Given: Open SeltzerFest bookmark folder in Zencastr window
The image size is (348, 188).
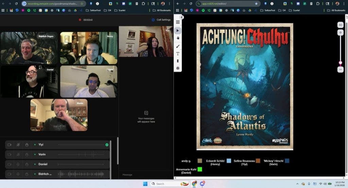Looking at the screenshot, I should point(93,10).
